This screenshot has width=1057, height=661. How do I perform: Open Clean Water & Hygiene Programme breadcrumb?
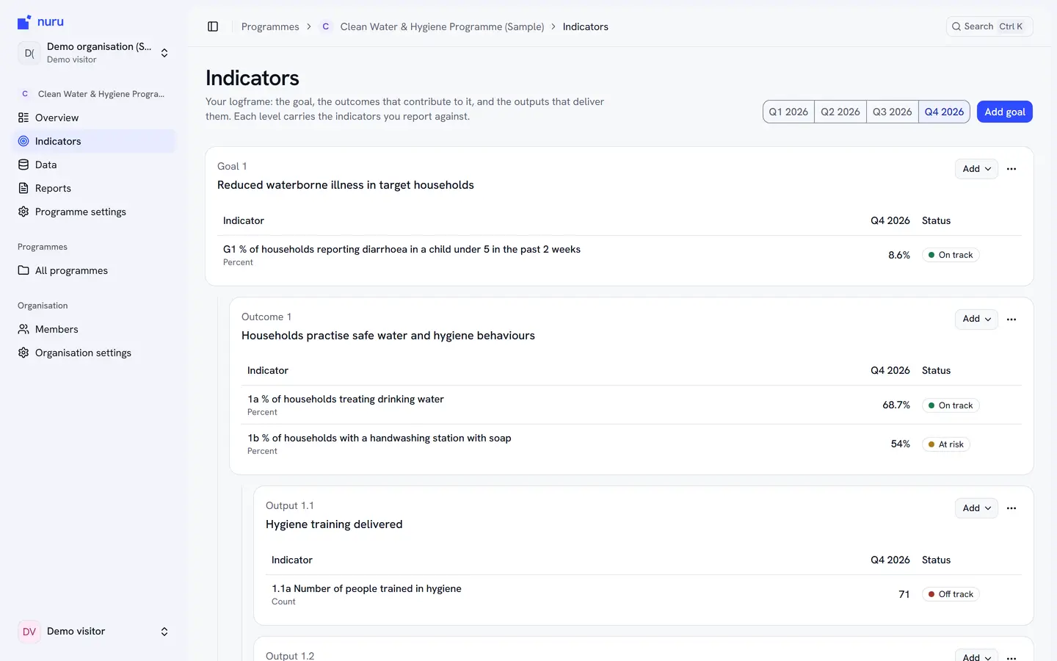(x=442, y=26)
